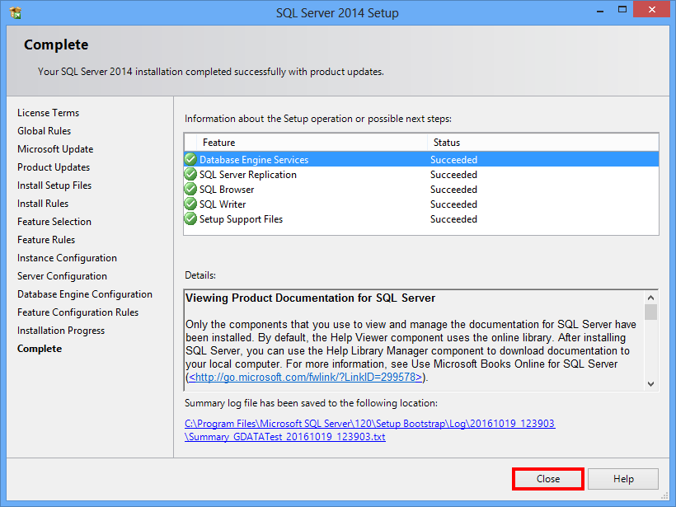Select the Database Engine Services row
The image size is (676, 507).
tap(421, 159)
